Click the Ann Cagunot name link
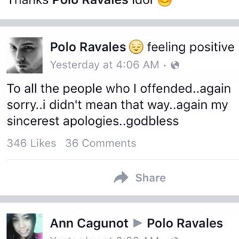This screenshot has width=239, height=239. point(89,223)
